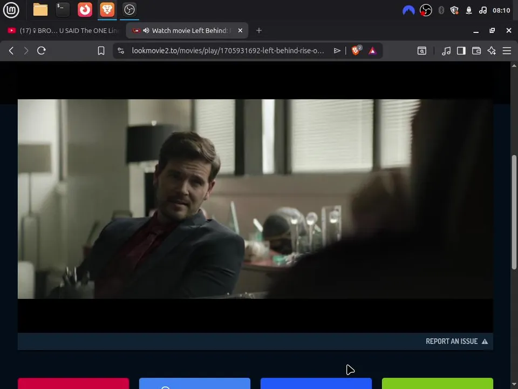The image size is (518, 389).
Task: Click the lookmovie2.to URL address field
Action: coord(228,51)
